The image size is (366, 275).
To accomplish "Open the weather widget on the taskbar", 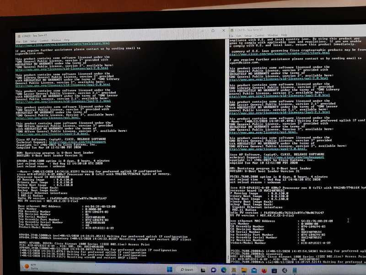I will 31,267.
